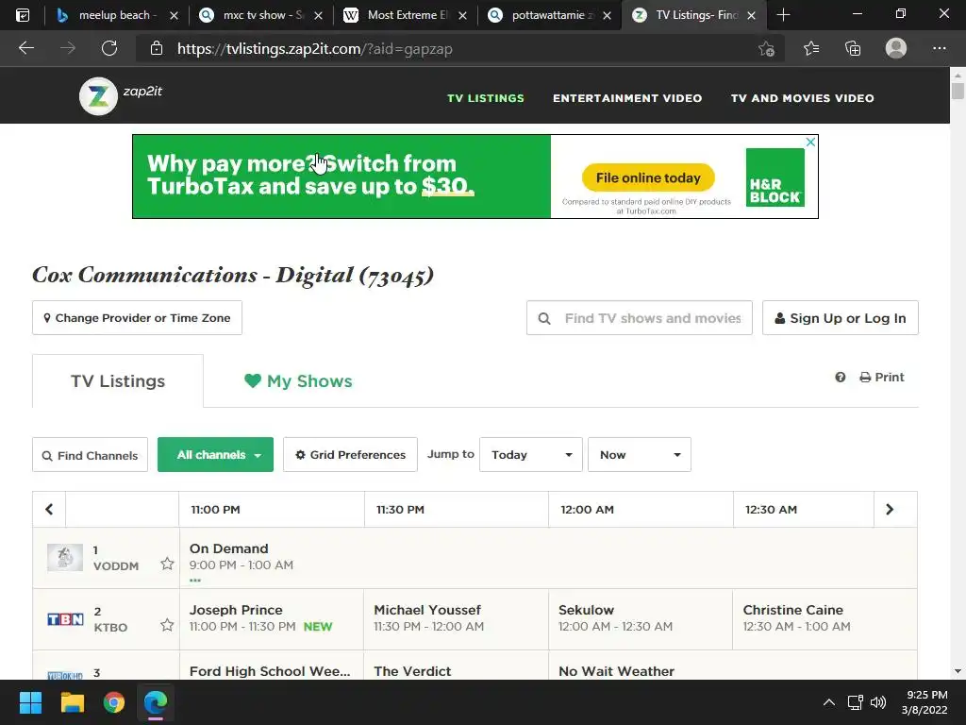
Task: Open a new browser tab
Action: (x=783, y=15)
